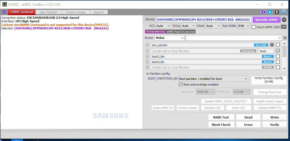Check the boot2.bin Boot2 checkbox
This screenshot has height=141, width=290.
[x=278, y=62]
